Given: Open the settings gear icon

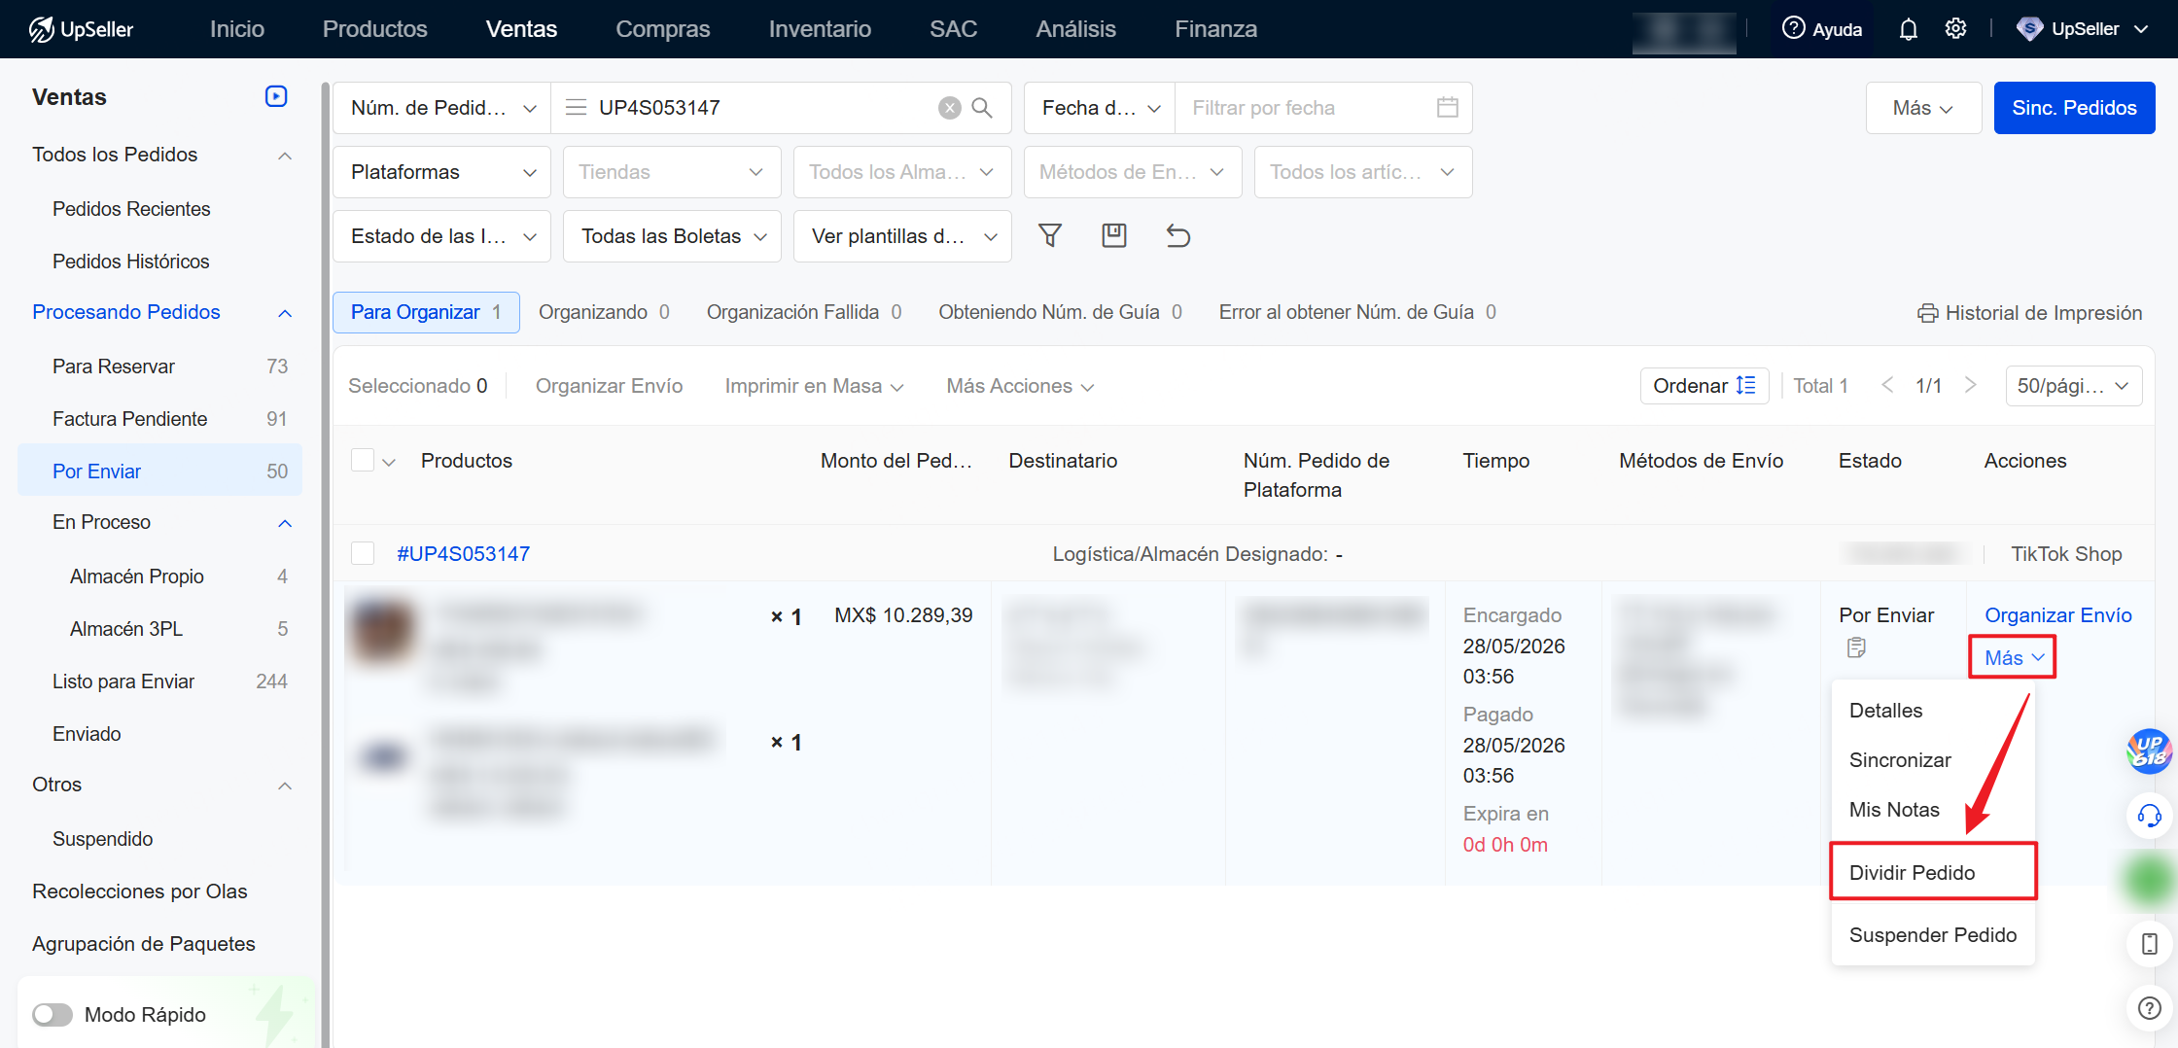Looking at the screenshot, I should coord(1955,29).
